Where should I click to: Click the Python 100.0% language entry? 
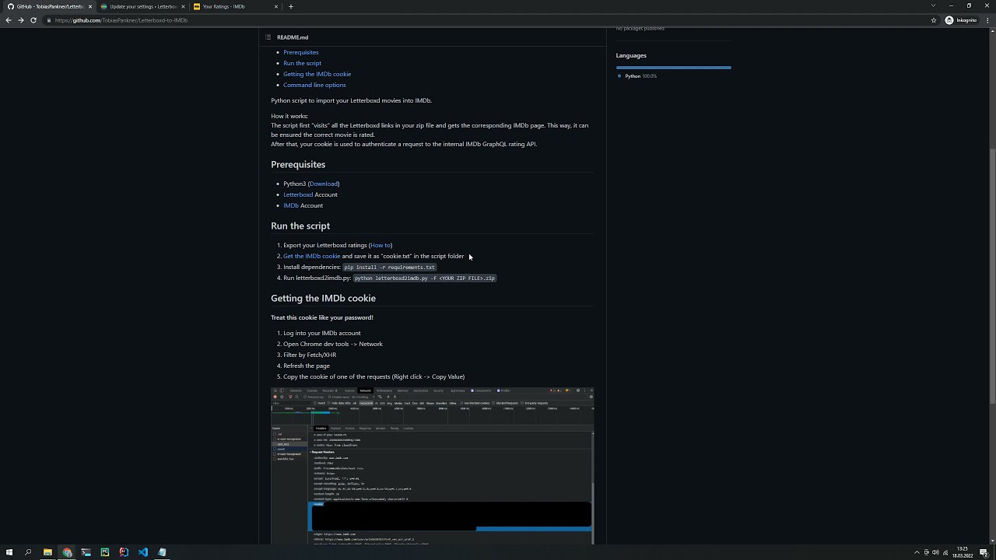638,76
